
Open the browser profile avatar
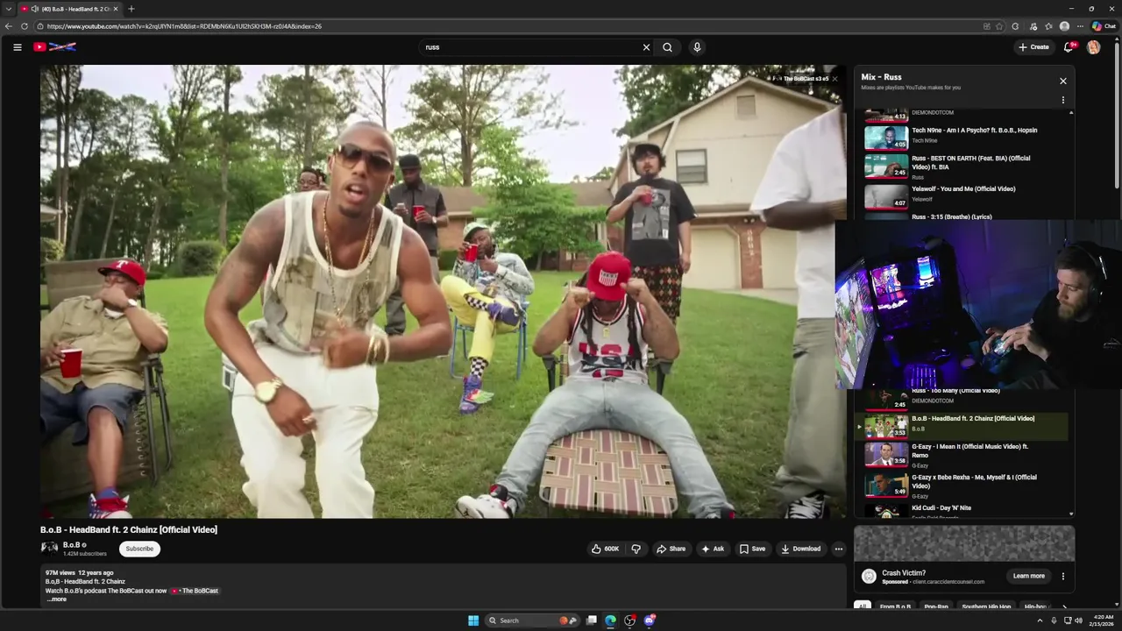(1064, 26)
